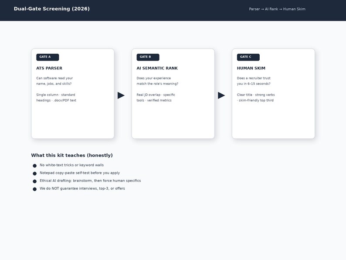Click 'Notepad copy-paste self-test before you apply' item
The image size is (346, 260).
[80, 173]
